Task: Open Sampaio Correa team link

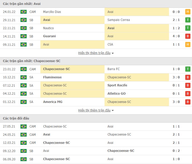Action: point(119,20)
